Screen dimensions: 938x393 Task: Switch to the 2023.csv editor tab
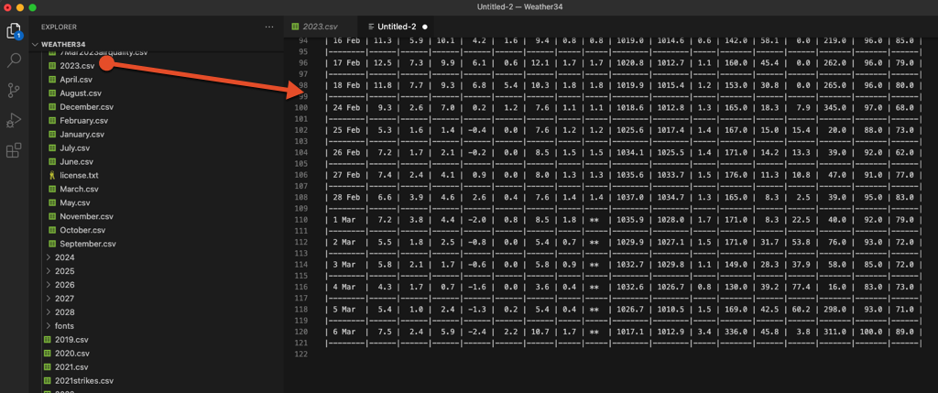point(321,27)
